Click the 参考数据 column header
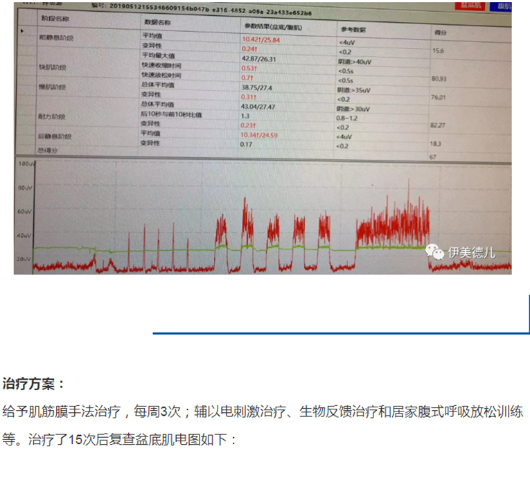This screenshot has width=530, height=478. click(354, 30)
